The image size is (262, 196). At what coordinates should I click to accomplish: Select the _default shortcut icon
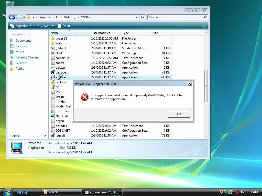53,48
